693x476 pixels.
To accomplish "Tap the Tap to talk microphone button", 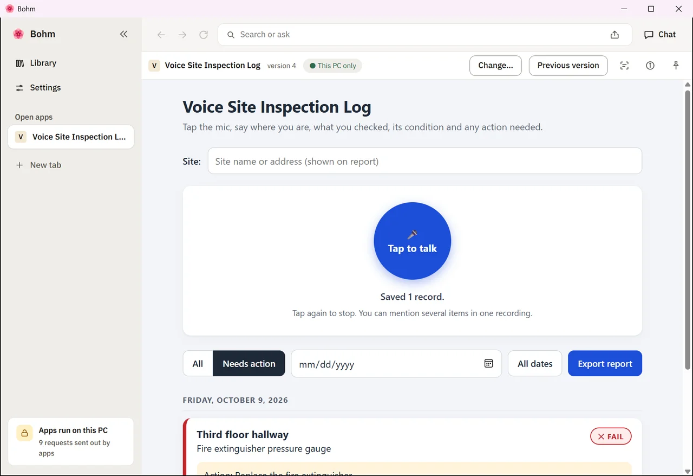I will [x=413, y=241].
